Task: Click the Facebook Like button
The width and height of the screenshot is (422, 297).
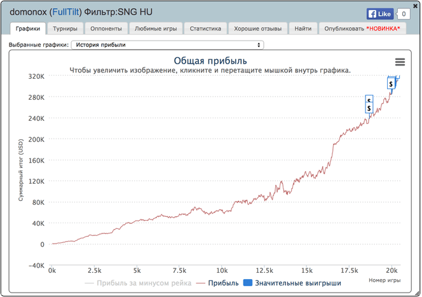Action: pyautogui.click(x=380, y=14)
